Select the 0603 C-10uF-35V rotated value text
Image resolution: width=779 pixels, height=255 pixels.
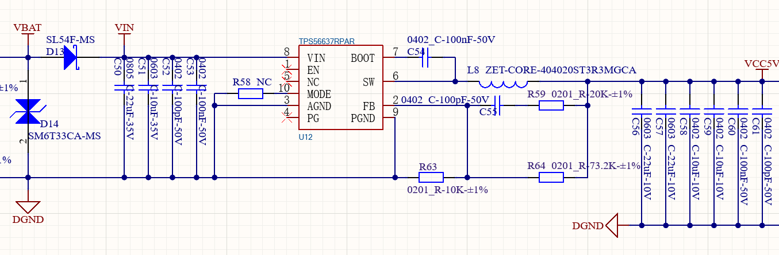pos(154,99)
